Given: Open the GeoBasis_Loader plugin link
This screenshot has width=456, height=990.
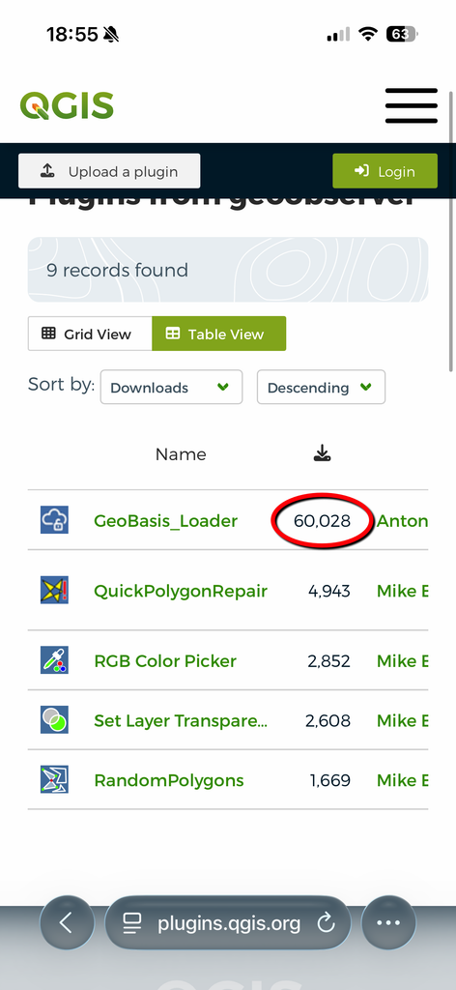Looking at the screenshot, I should click(x=166, y=521).
